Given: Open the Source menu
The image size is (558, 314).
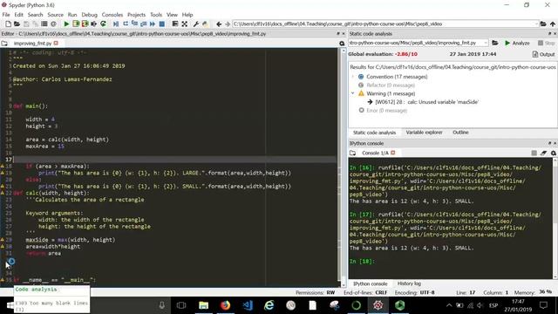Looking at the screenshot, I should pyautogui.click(x=56, y=15).
